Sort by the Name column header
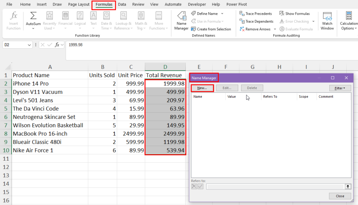Viewport: 358px width, 205px height. pos(208,97)
